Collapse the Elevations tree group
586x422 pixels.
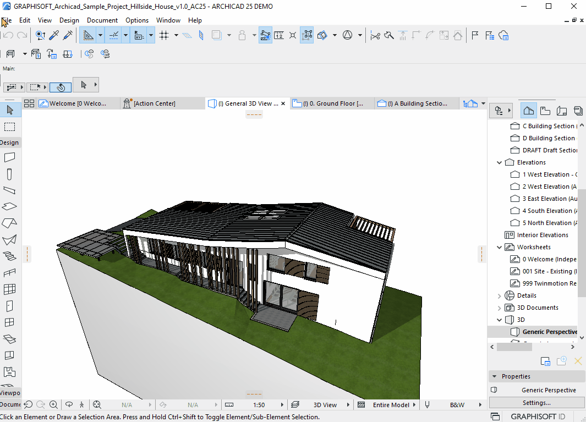pyautogui.click(x=500, y=162)
